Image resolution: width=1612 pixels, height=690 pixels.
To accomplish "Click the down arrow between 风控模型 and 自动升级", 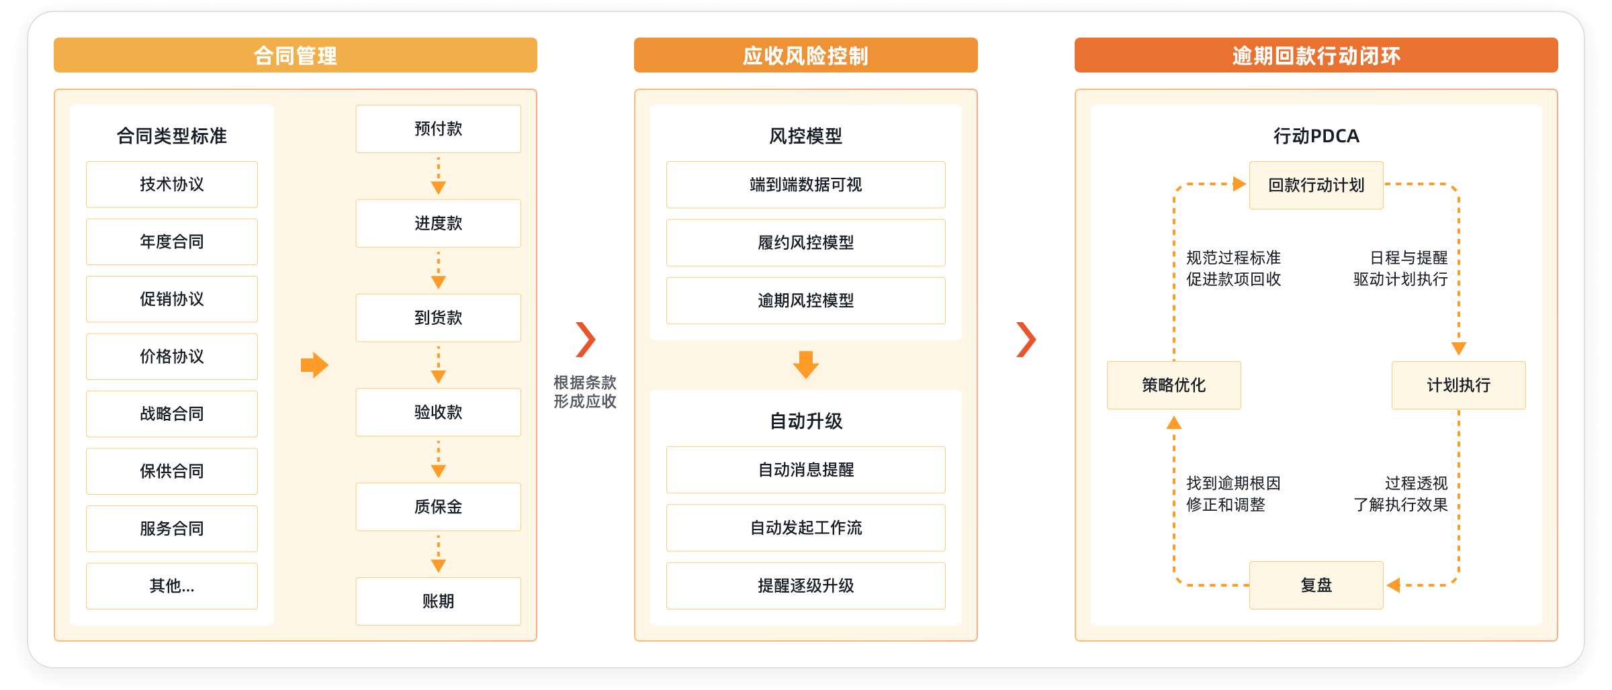I will (x=805, y=364).
